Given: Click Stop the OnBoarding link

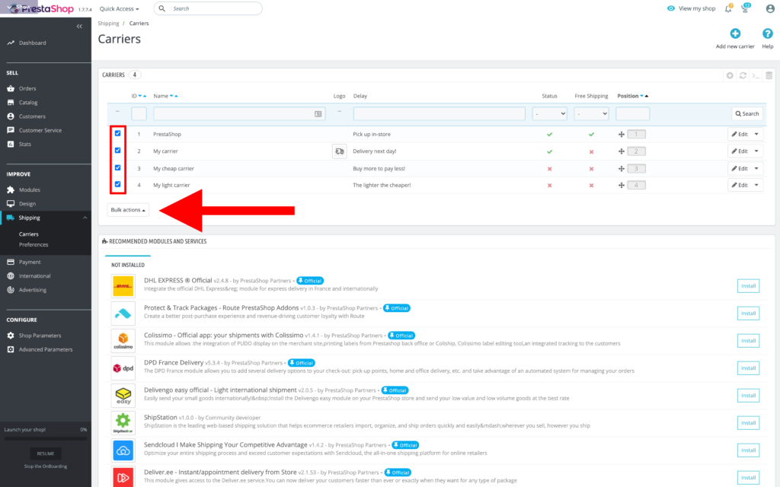Looking at the screenshot, I should [45, 466].
